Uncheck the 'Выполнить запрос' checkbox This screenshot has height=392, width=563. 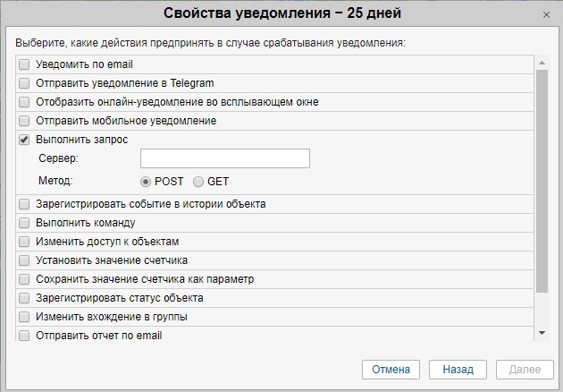pyautogui.click(x=24, y=140)
